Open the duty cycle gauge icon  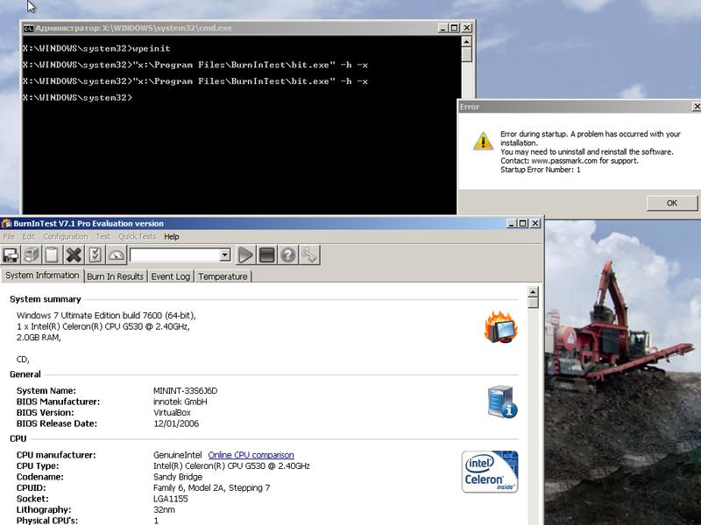pos(117,255)
